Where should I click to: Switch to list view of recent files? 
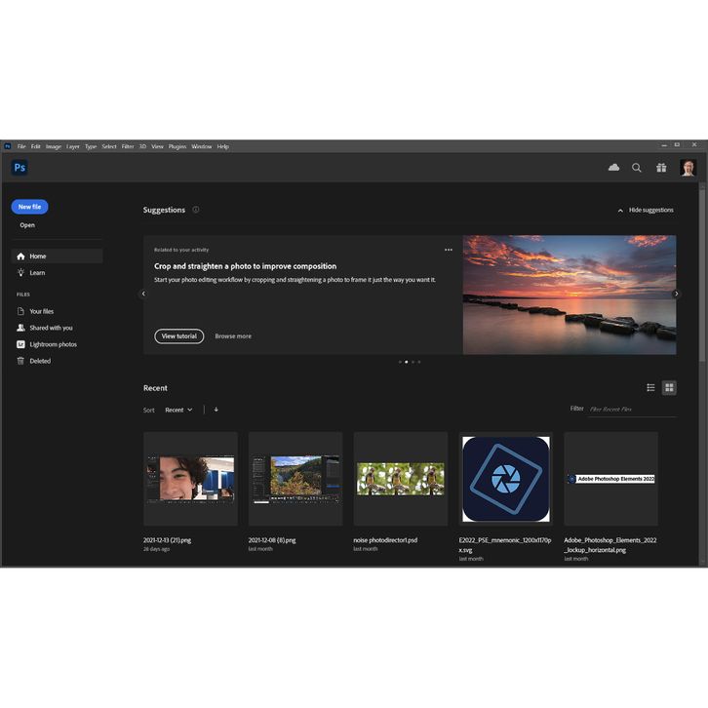(651, 388)
